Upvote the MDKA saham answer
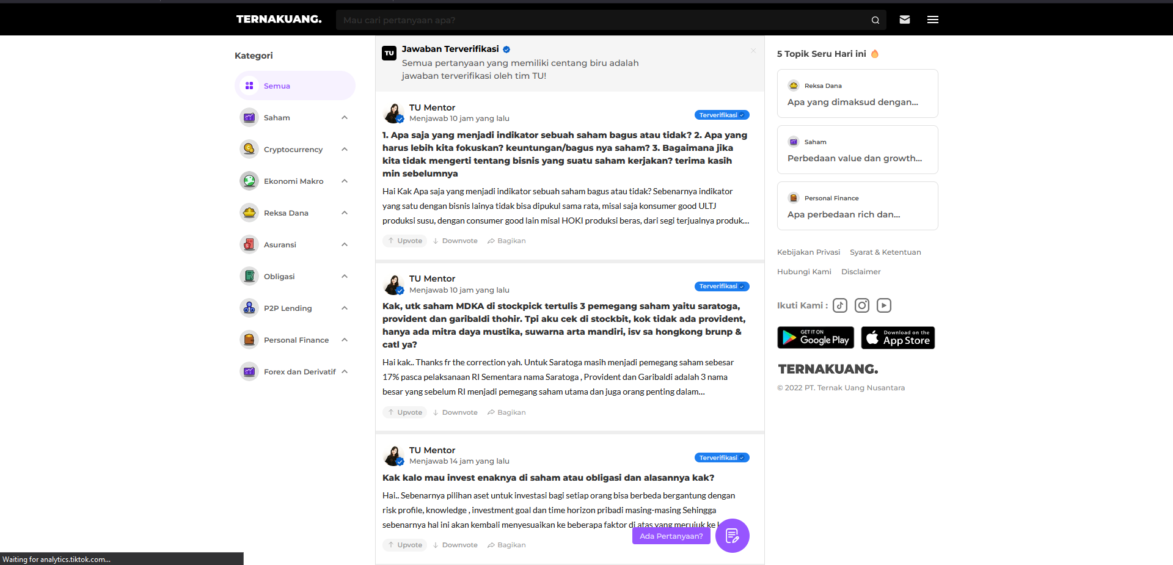Viewport: 1173px width, 565px height. pyautogui.click(x=405, y=412)
